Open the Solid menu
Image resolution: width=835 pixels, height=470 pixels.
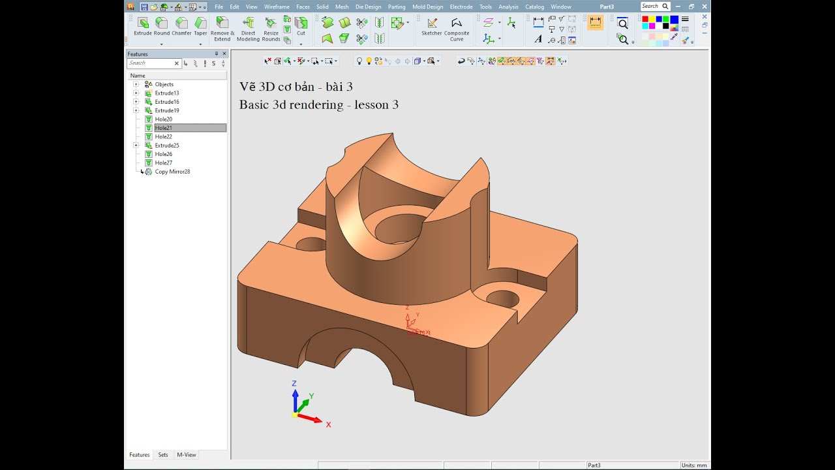coord(322,7)
